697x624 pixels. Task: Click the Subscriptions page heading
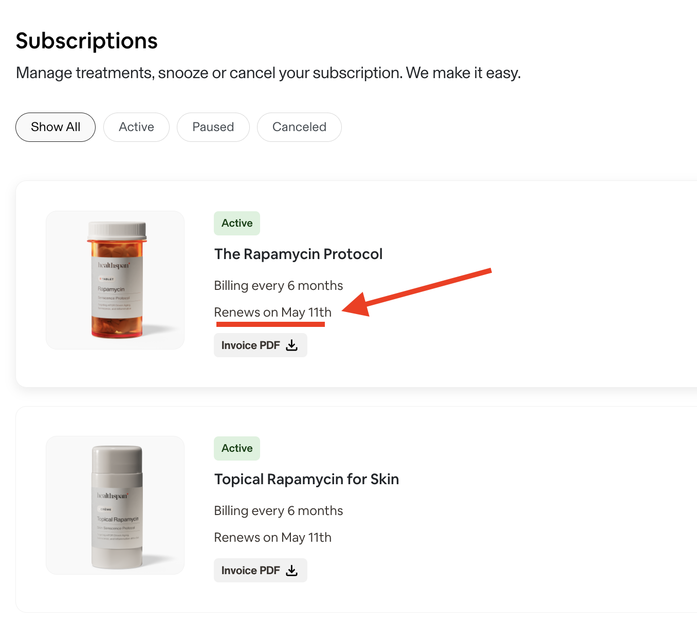pyautogui.click(x=86, y=41)
